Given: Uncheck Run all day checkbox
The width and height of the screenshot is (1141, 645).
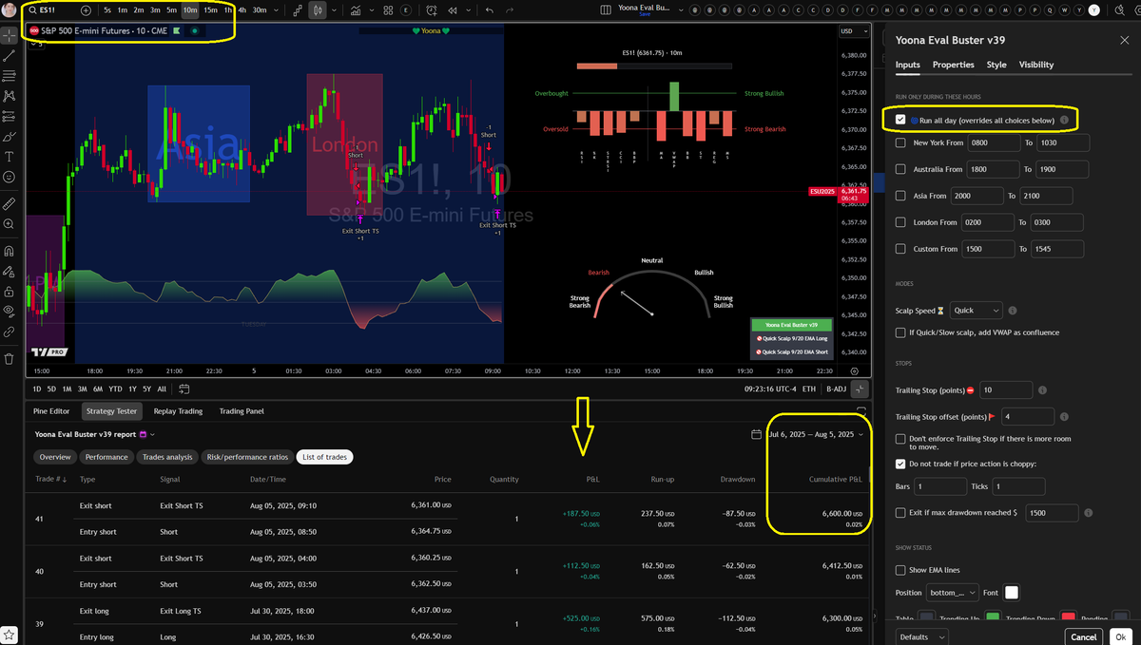Looking at the screenshot, I should [x=901, y=121].
